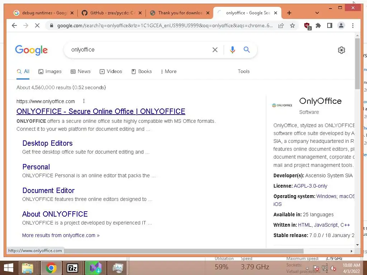Viewport: 367px width, 275px height.
Task: Submit search with magnifier icon
Action: 247,49
